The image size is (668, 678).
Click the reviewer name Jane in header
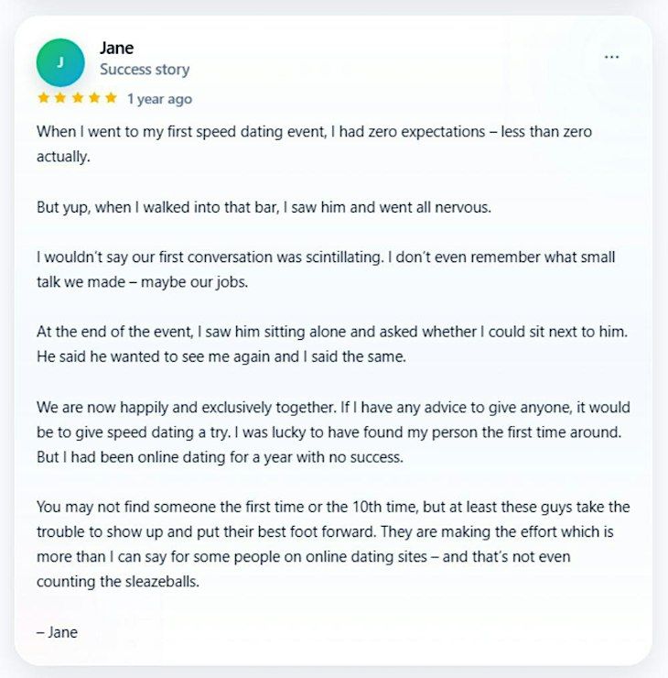116,48
